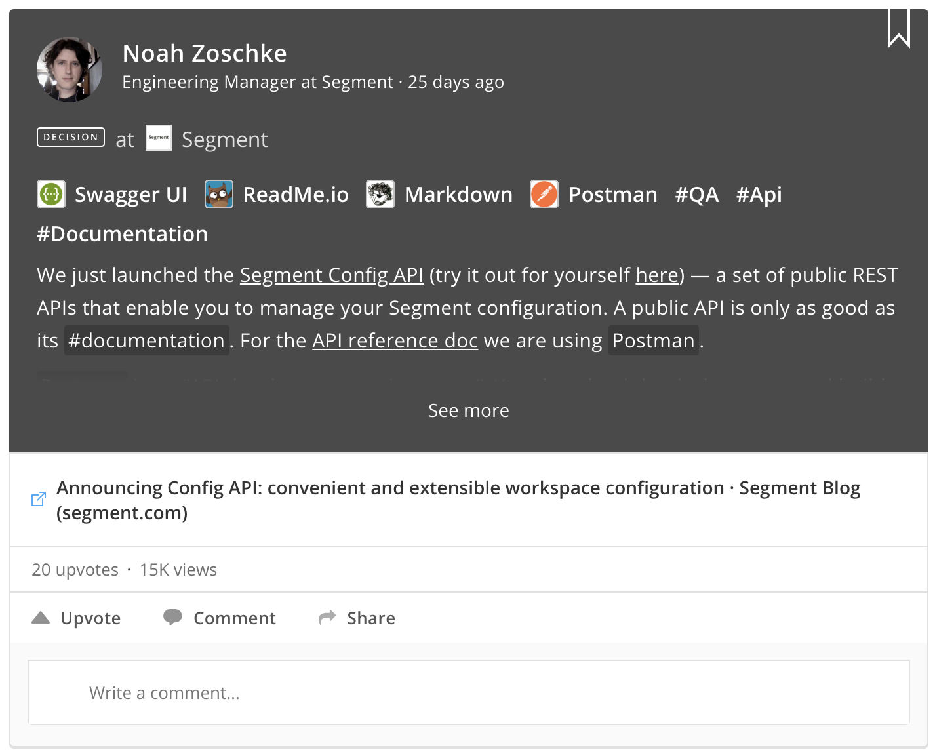Open the ReadMe.io tool label
Image resolution: width=935 pixels, height=754 pixels.
tap(296, 195)
